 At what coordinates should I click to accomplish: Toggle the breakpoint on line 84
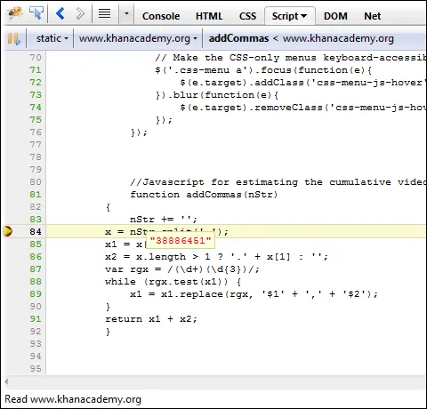8,231
